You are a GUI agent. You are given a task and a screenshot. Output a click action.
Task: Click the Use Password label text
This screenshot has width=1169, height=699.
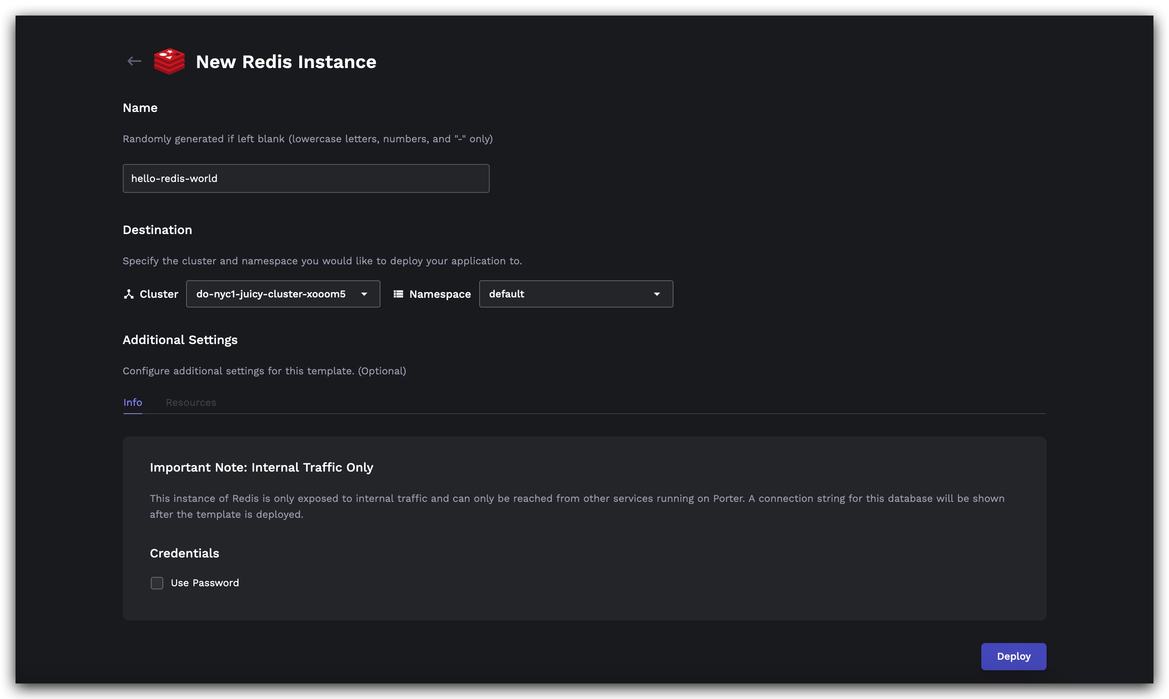point(205,583)
